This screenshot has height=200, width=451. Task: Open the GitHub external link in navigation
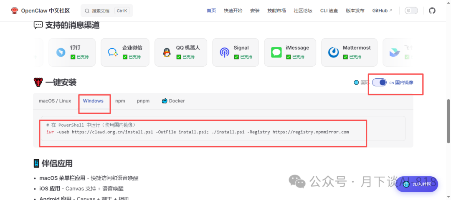382,10
